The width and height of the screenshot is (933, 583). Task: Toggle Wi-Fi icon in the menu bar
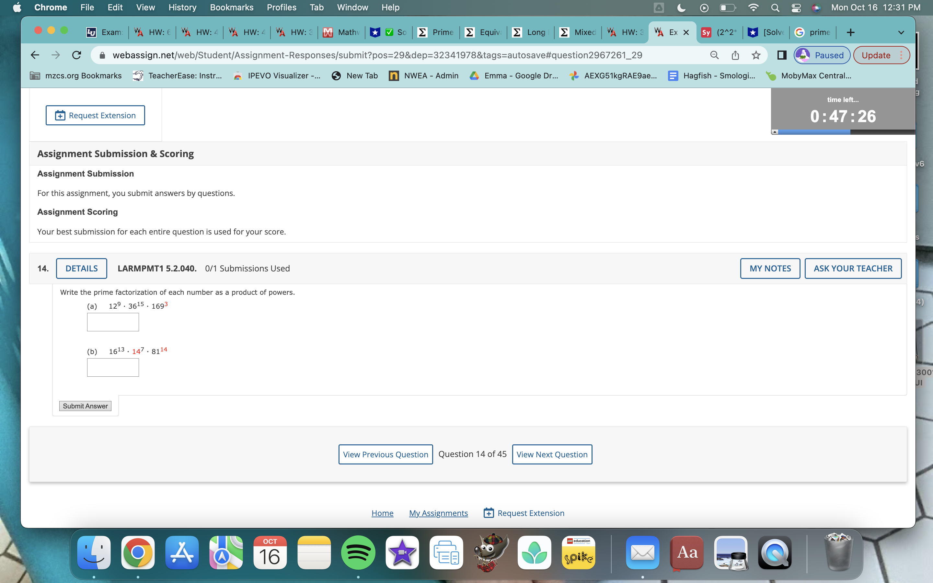tap(752, 7)
